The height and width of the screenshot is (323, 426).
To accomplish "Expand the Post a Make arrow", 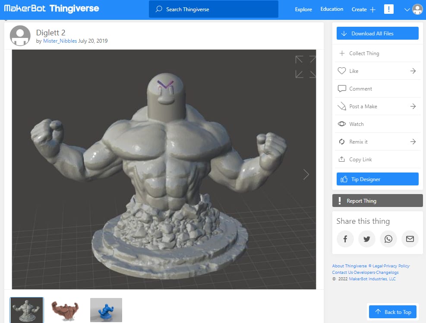I will tap(413, 107).
